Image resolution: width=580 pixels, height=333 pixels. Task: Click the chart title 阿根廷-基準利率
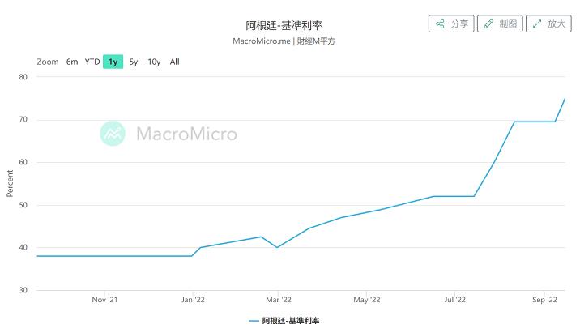pyautogui.click(x=284, y=25)
